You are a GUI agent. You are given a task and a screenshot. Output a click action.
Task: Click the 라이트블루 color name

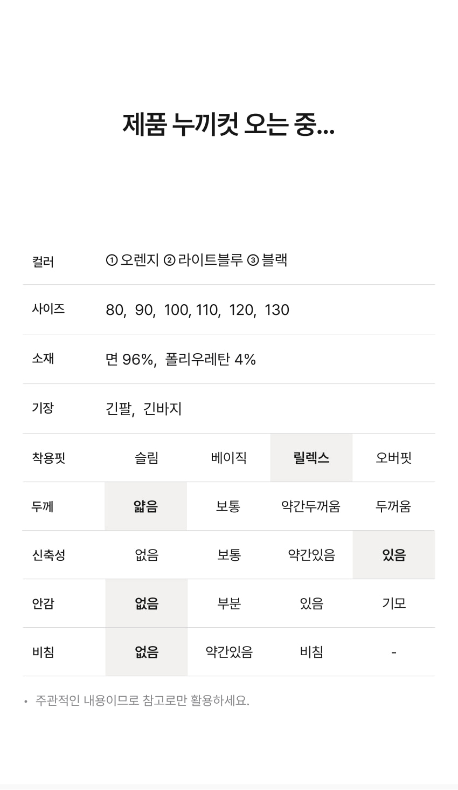pyautogui.click(x=211, y=260)
